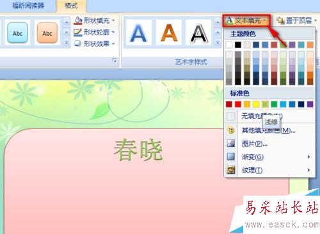
Task: Select the blue Abc shape style
Action: [x=17, y=33]
